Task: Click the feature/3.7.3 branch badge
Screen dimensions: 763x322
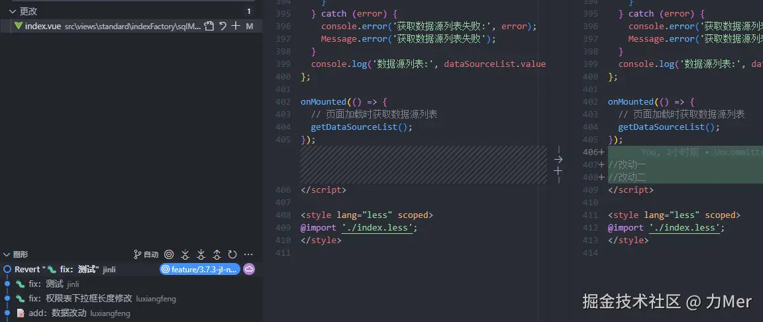Action: pos(199,269)
